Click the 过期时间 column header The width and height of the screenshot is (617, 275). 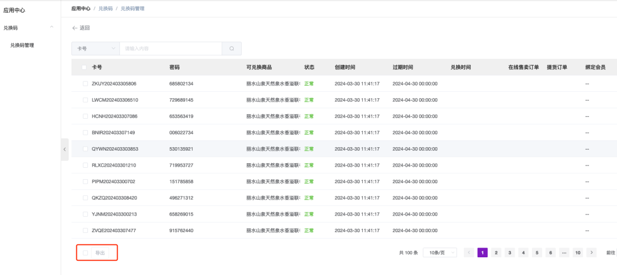click(403, 67)
